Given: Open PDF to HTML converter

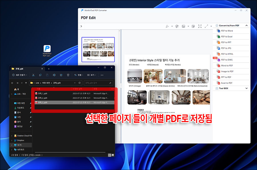Looking at the screenshot, I should point(231,54).
